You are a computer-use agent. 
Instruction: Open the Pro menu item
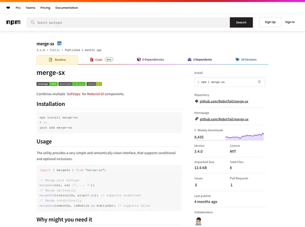[x=18, y=8]
